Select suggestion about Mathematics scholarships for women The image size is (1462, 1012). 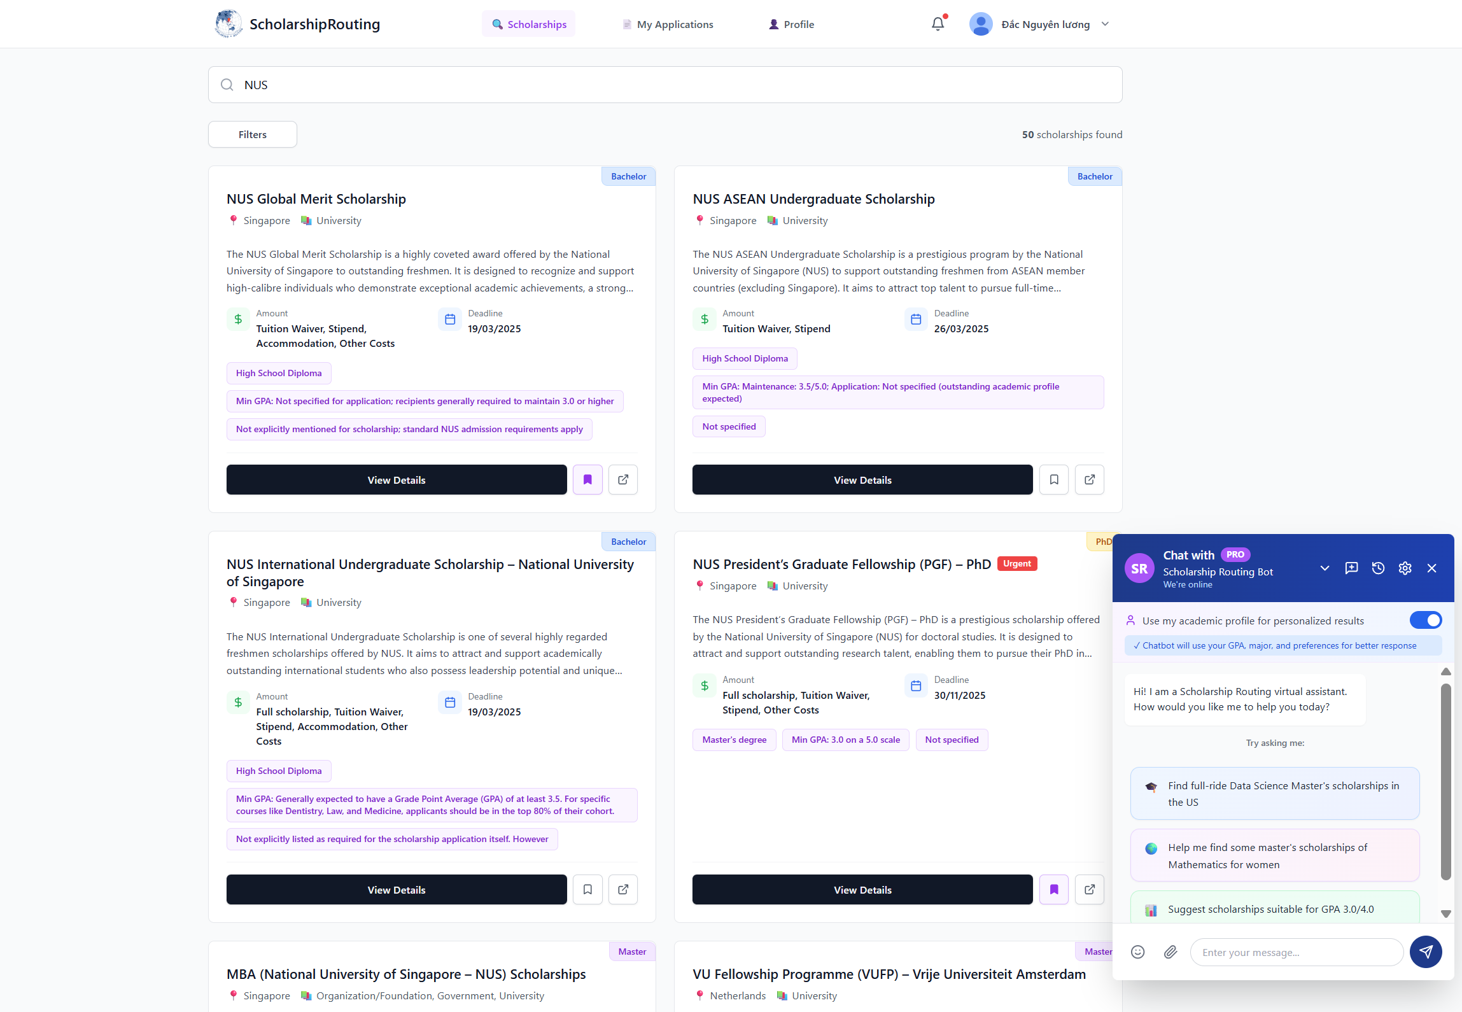pos(1274,855)
